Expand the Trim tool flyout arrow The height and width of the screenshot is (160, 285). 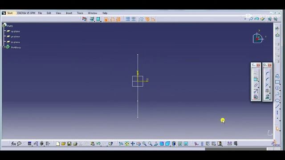270,87
